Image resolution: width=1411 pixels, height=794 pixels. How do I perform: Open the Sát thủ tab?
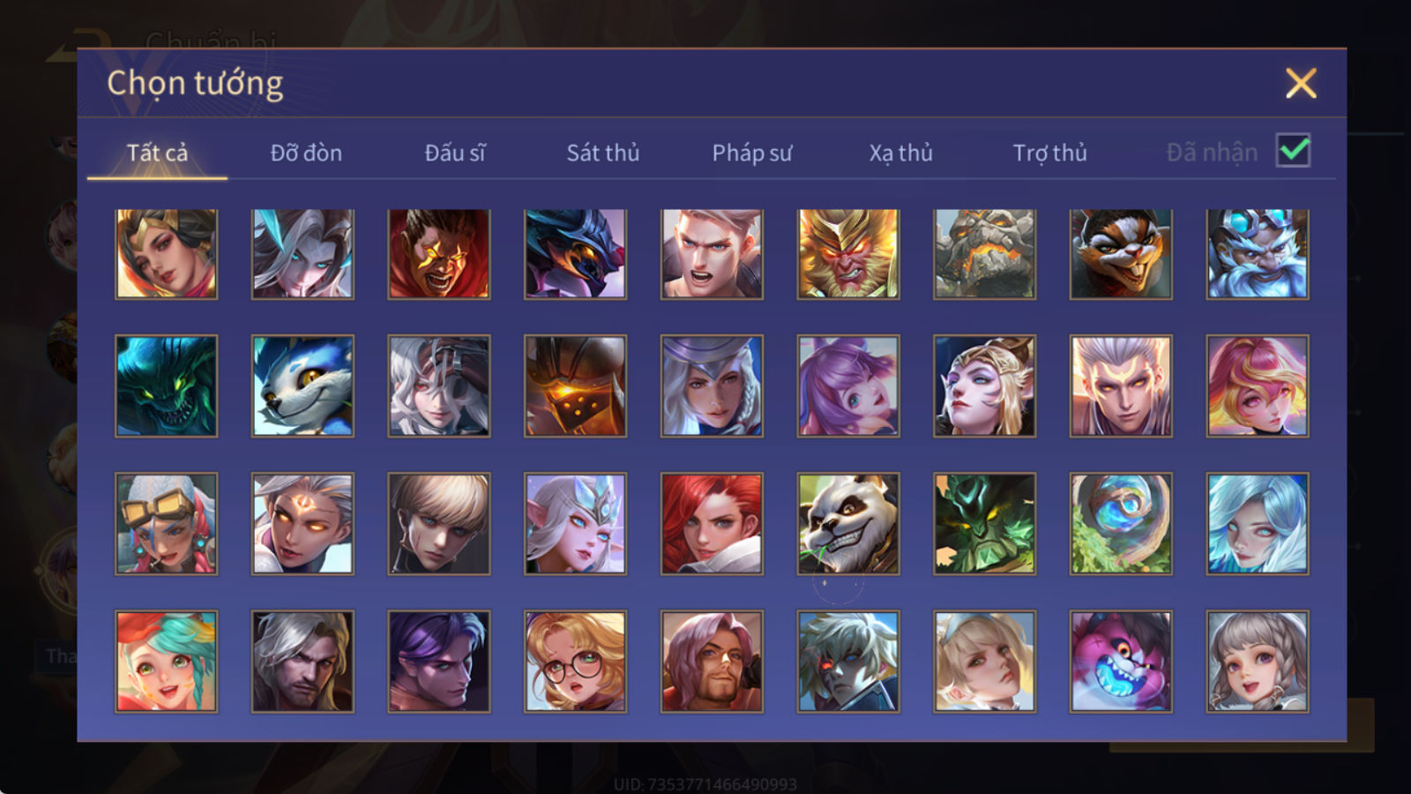[x=602, y=153]
